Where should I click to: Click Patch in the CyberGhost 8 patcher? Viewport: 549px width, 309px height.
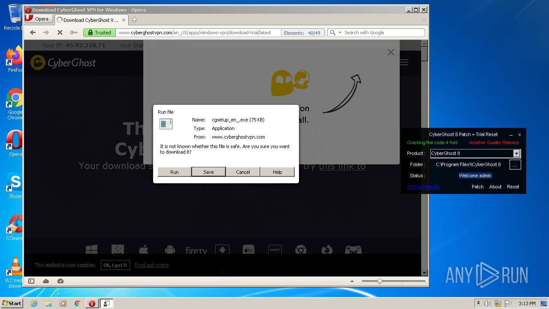[x=477, y=187]
